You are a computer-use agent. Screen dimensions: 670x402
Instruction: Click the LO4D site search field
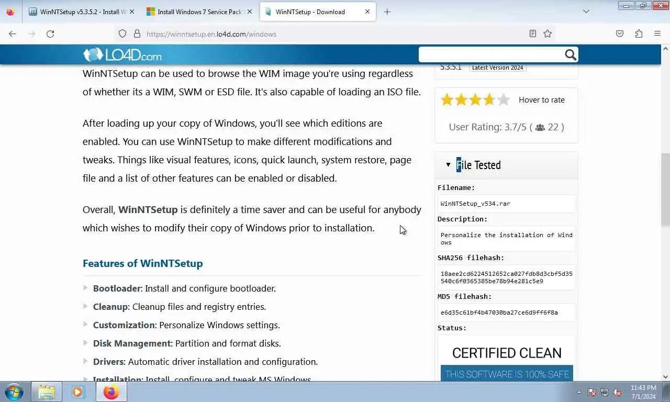click(490, 54)
